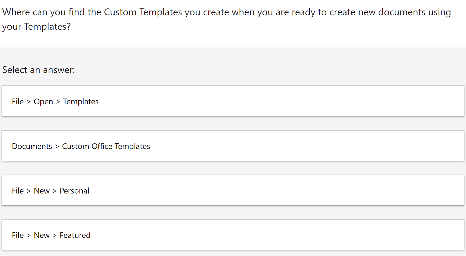Click "File" in the Open Templates answer

point(18,102)
